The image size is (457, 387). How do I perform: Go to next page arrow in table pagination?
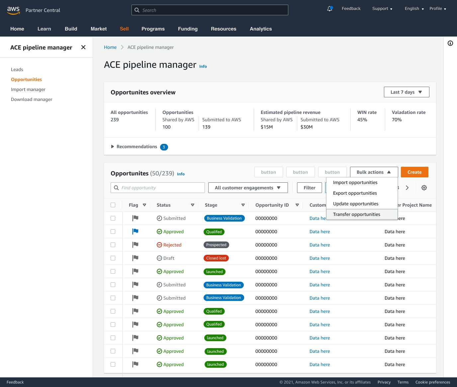(x=407, y=188)
